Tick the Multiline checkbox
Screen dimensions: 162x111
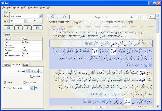click(32, 76)
